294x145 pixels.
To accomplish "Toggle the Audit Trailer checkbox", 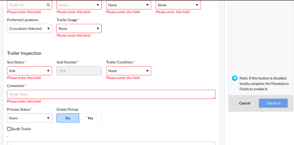I will tap(9, 129).
